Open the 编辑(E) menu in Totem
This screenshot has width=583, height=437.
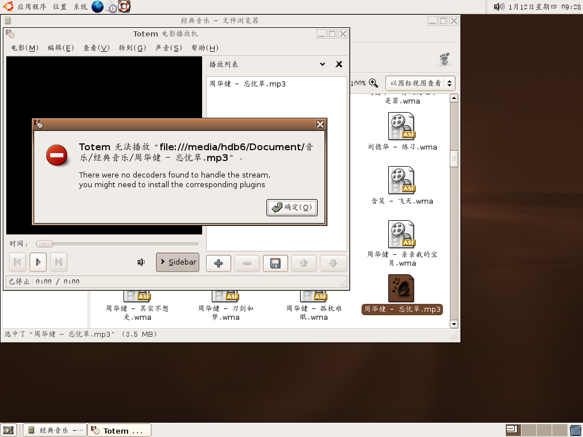click(61, 48)
